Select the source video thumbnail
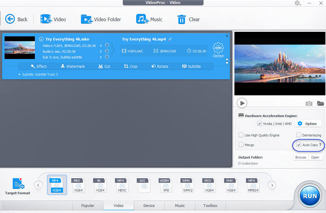The height and width of the screenshot is (213, 326). point(20,47)
